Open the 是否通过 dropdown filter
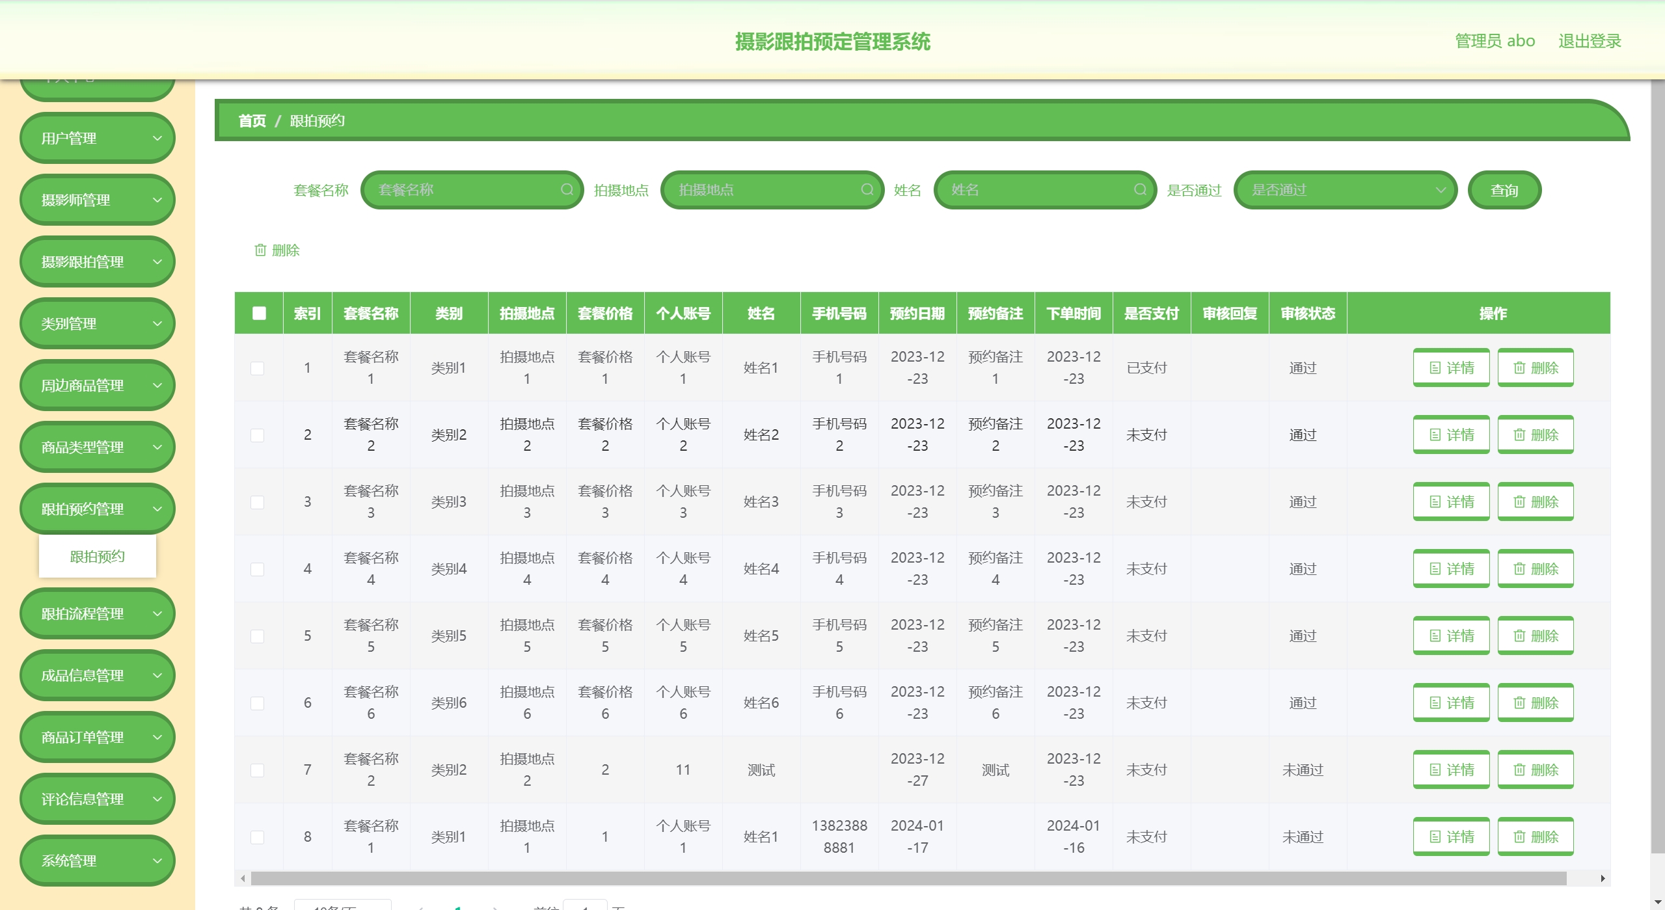 pyautogui.click(x=1344, y=190)
